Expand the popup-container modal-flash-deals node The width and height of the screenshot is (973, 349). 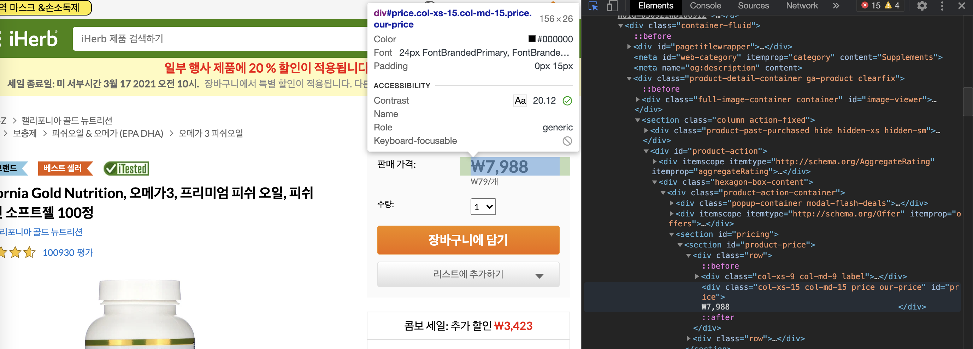pyautogui.click(x=672, y=203)
